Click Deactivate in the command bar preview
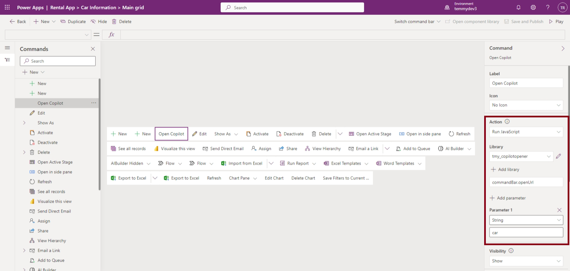 pos(290,134)
